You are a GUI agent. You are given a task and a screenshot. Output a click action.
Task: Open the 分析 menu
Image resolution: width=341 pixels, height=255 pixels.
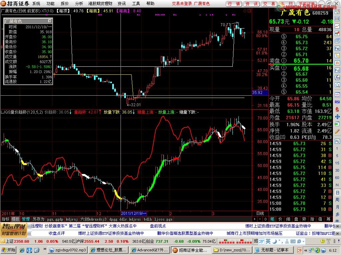(x=79, y=3)
